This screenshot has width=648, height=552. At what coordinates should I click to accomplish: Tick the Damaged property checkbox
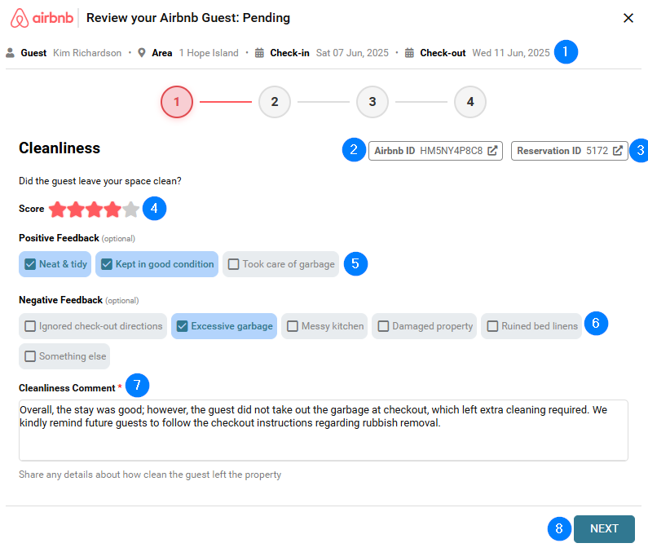383,326
